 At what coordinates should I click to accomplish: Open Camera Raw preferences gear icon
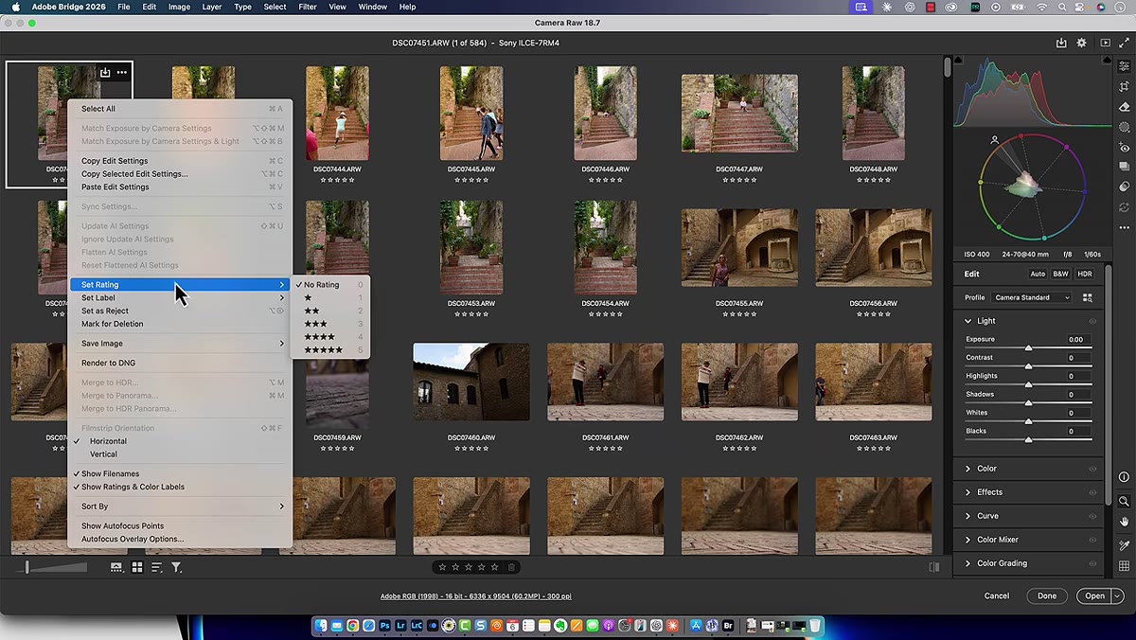tap(1082, 44)
